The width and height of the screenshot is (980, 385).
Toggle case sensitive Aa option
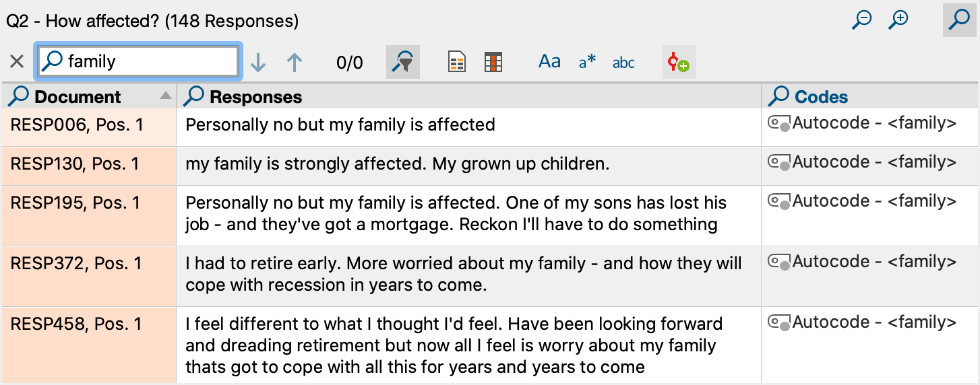tap(549, 62)
